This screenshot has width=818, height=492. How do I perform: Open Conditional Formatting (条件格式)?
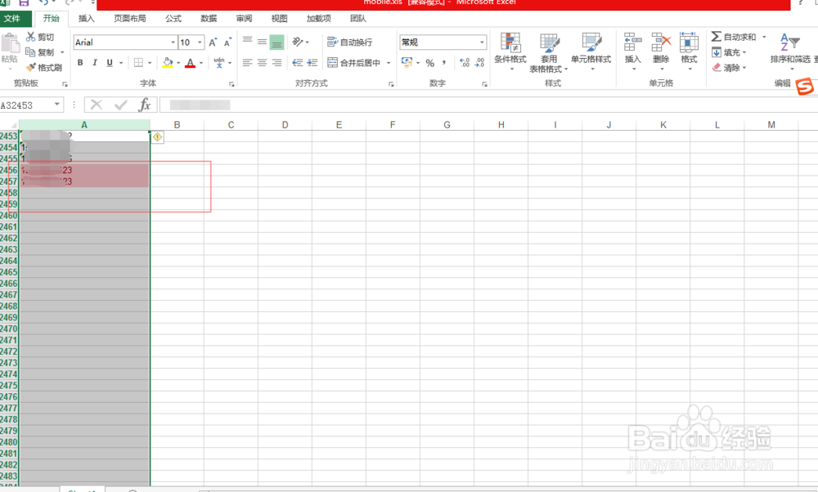click(510, 51)
